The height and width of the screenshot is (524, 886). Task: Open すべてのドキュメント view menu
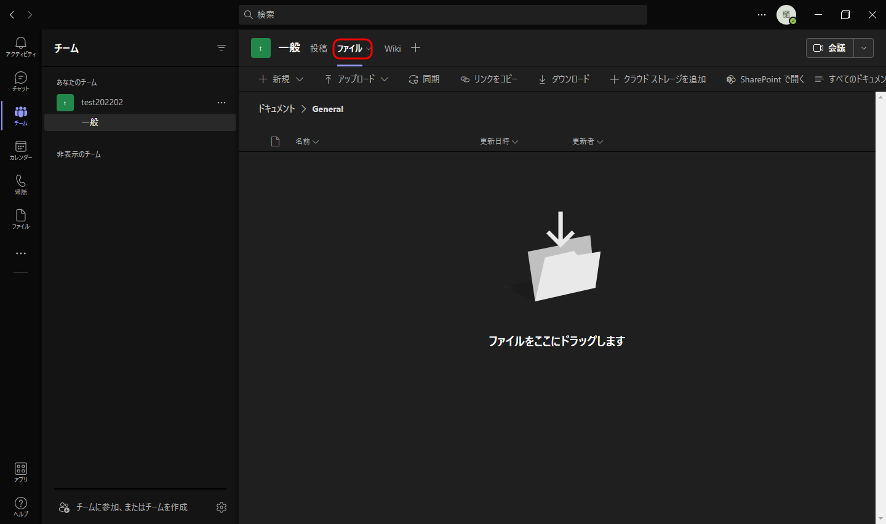pyautogui.click(x=850, y=79)
